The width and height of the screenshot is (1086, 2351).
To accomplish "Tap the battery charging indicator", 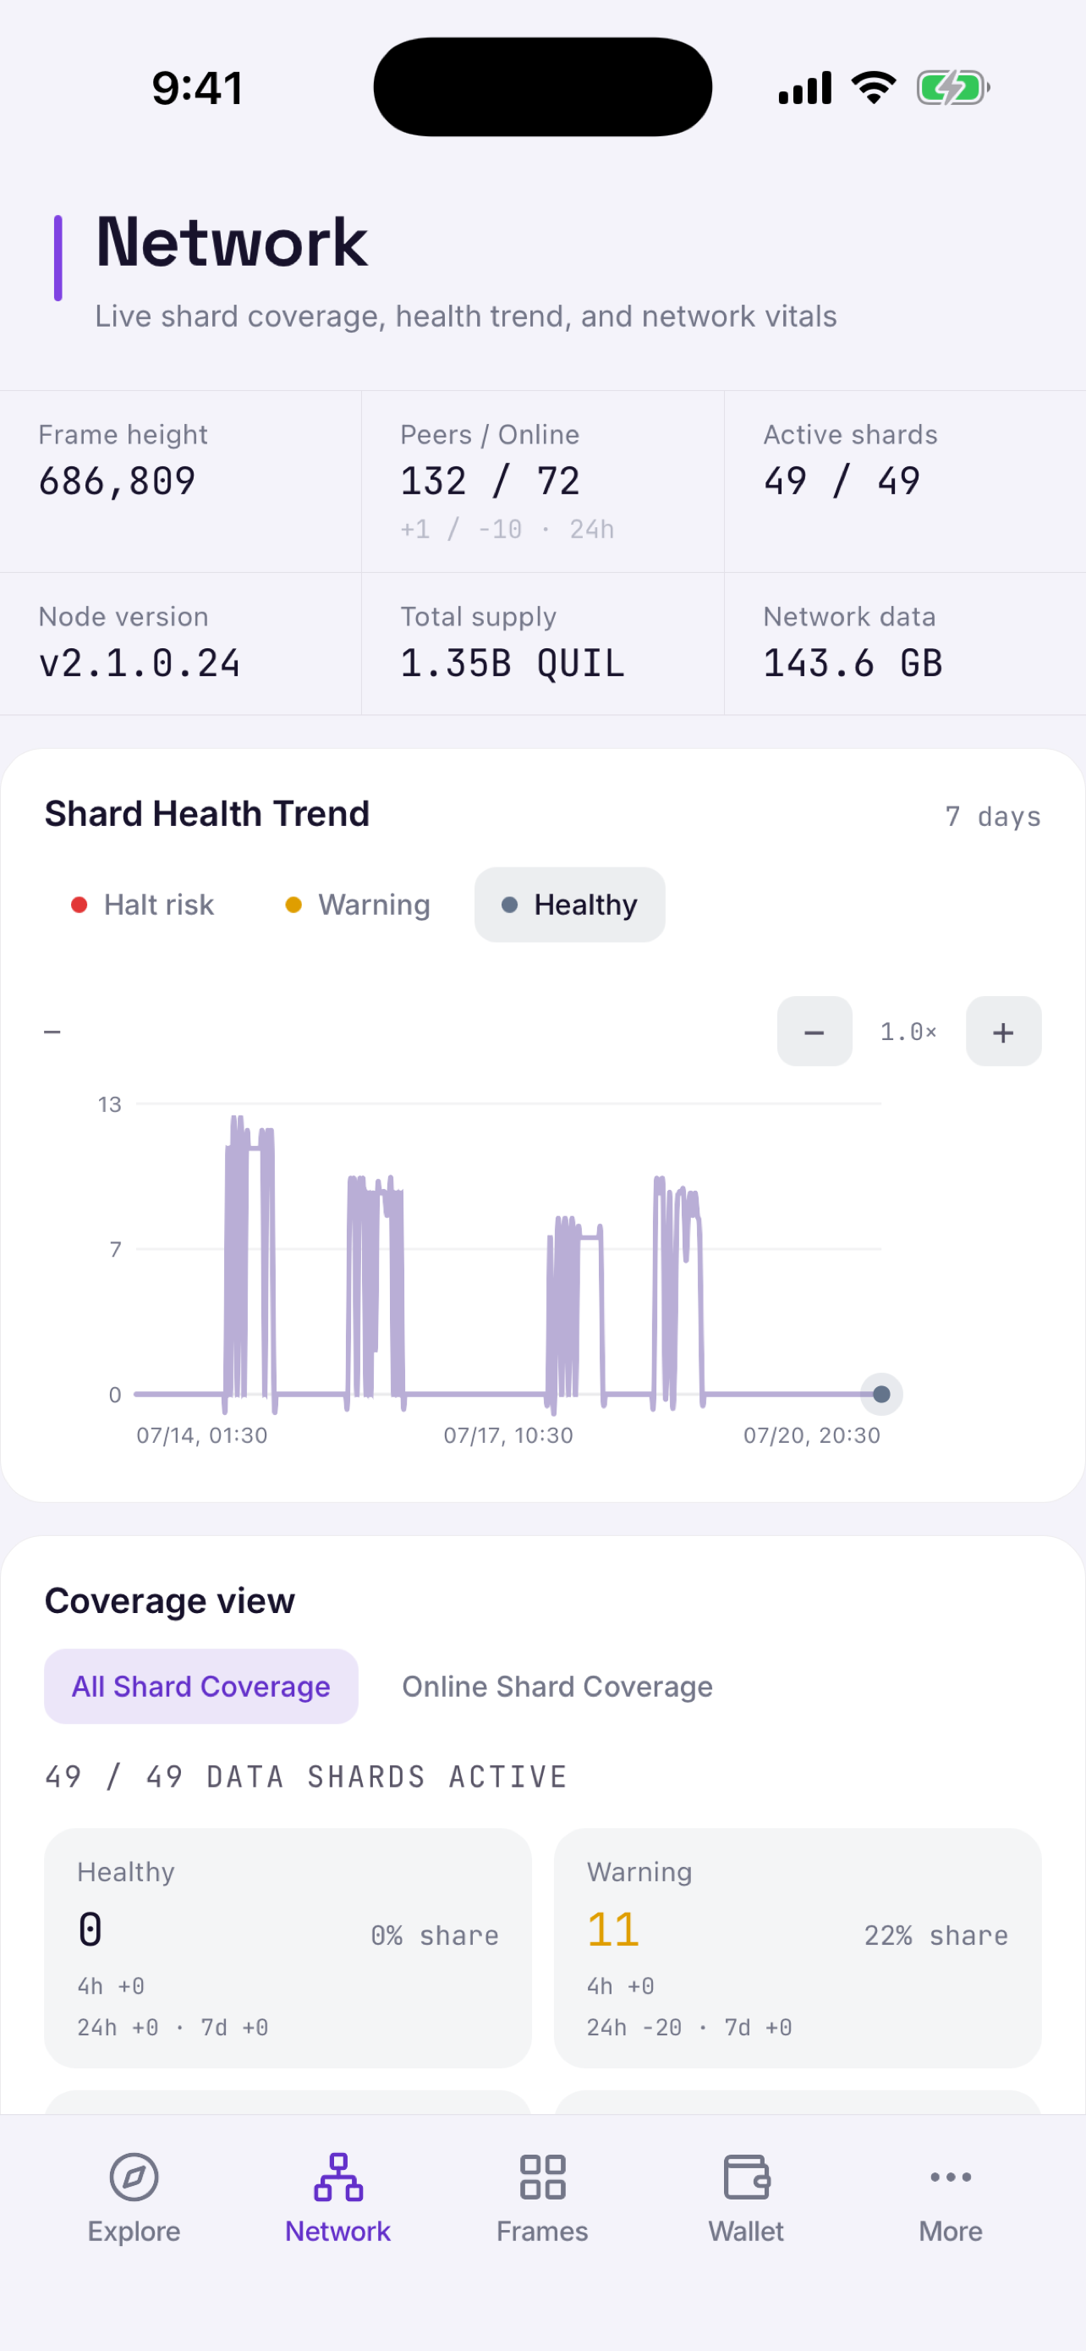I will click(x=953, y=89).
